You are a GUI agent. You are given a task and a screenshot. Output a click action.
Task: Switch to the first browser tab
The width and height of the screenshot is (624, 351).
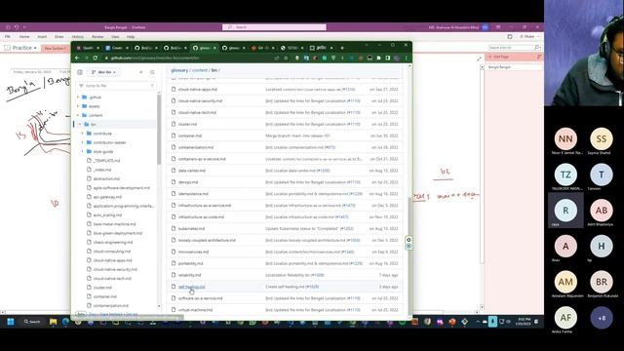pyautogui.click(x=88, y=48)
